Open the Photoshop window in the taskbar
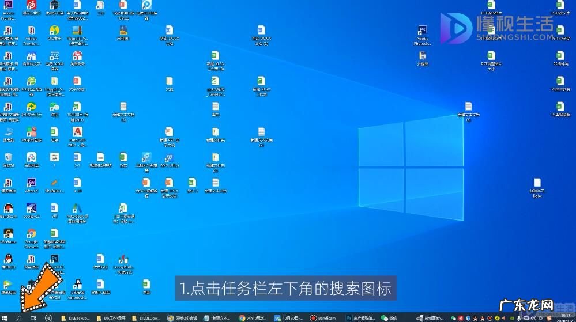576x322 pixels. pos(360,318)
